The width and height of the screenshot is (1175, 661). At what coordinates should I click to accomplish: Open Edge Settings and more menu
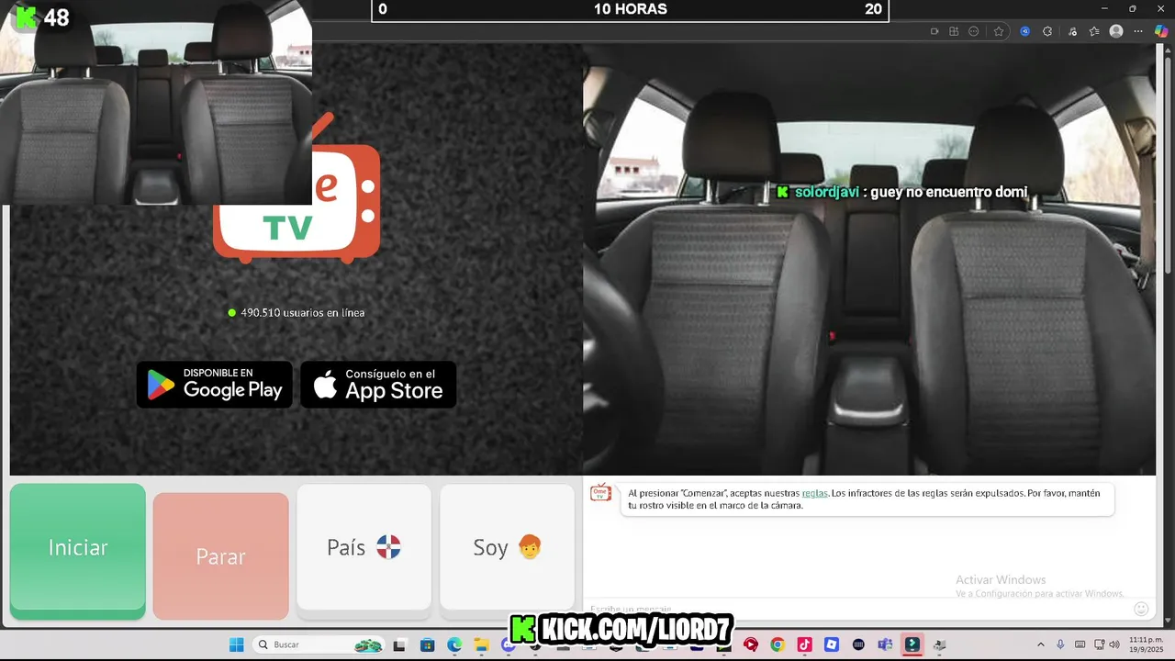coord(1139,31)
